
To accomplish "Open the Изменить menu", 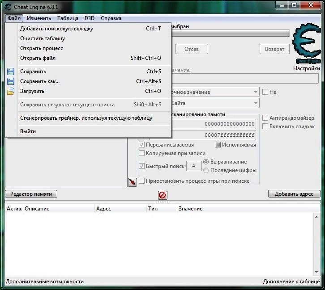I will click(x=39, y=18).
